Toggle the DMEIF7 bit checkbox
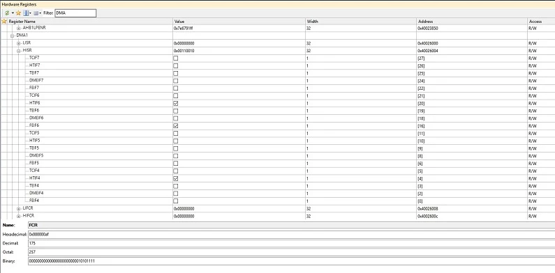The width and height of the screenshot is (555, 273). click(x=175, y=81)
